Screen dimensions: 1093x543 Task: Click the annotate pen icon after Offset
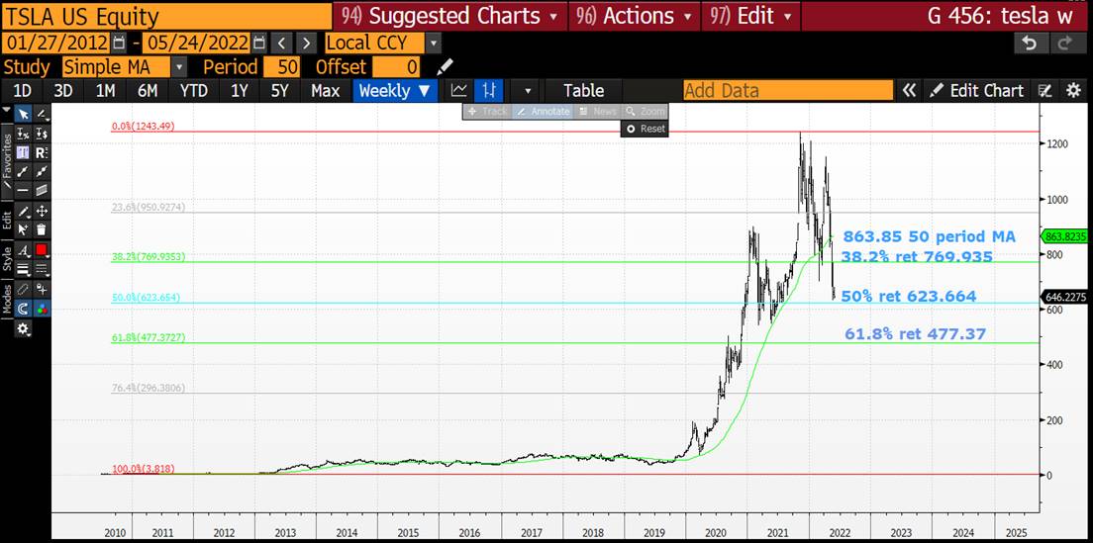[445, 67]
